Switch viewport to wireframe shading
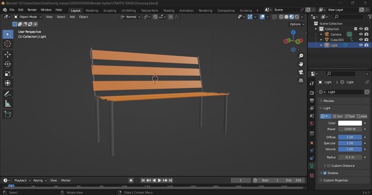This screenshot has height=195, width=372. pos(281,17)
